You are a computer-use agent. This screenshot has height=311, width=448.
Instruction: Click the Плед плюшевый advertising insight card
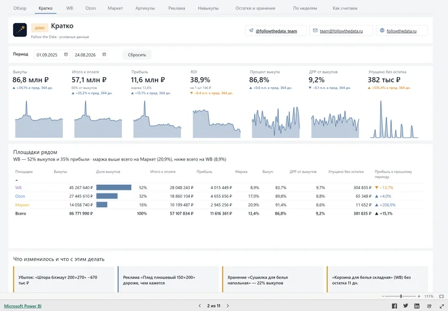pyautogui.click(x=168, y=280)
